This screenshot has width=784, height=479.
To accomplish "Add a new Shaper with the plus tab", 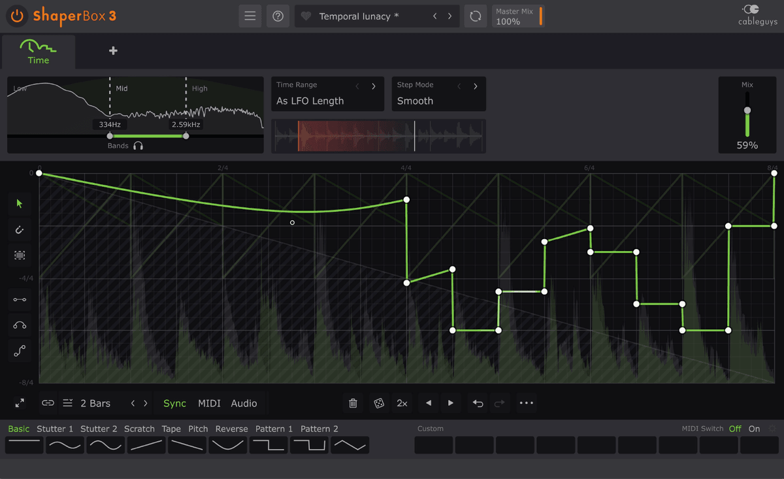I will pos(112,50).
